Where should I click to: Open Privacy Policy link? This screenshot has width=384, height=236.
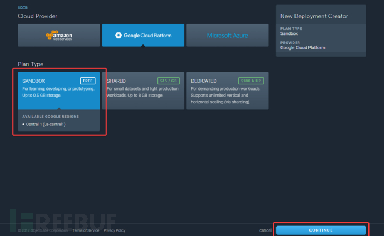pos(114,230)
